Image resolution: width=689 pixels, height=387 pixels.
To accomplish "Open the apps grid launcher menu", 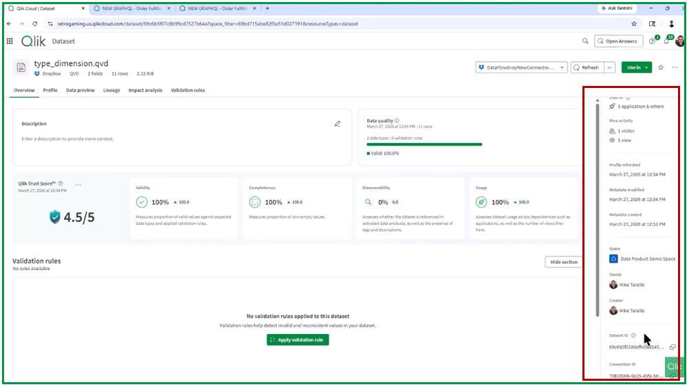I will [10, 41].
